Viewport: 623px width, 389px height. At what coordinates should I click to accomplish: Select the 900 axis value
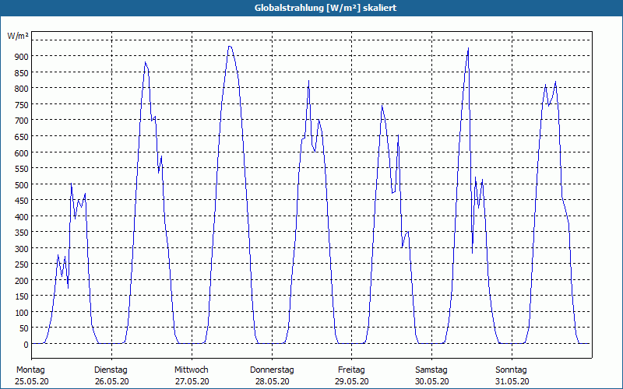click(x=21, y=57)
